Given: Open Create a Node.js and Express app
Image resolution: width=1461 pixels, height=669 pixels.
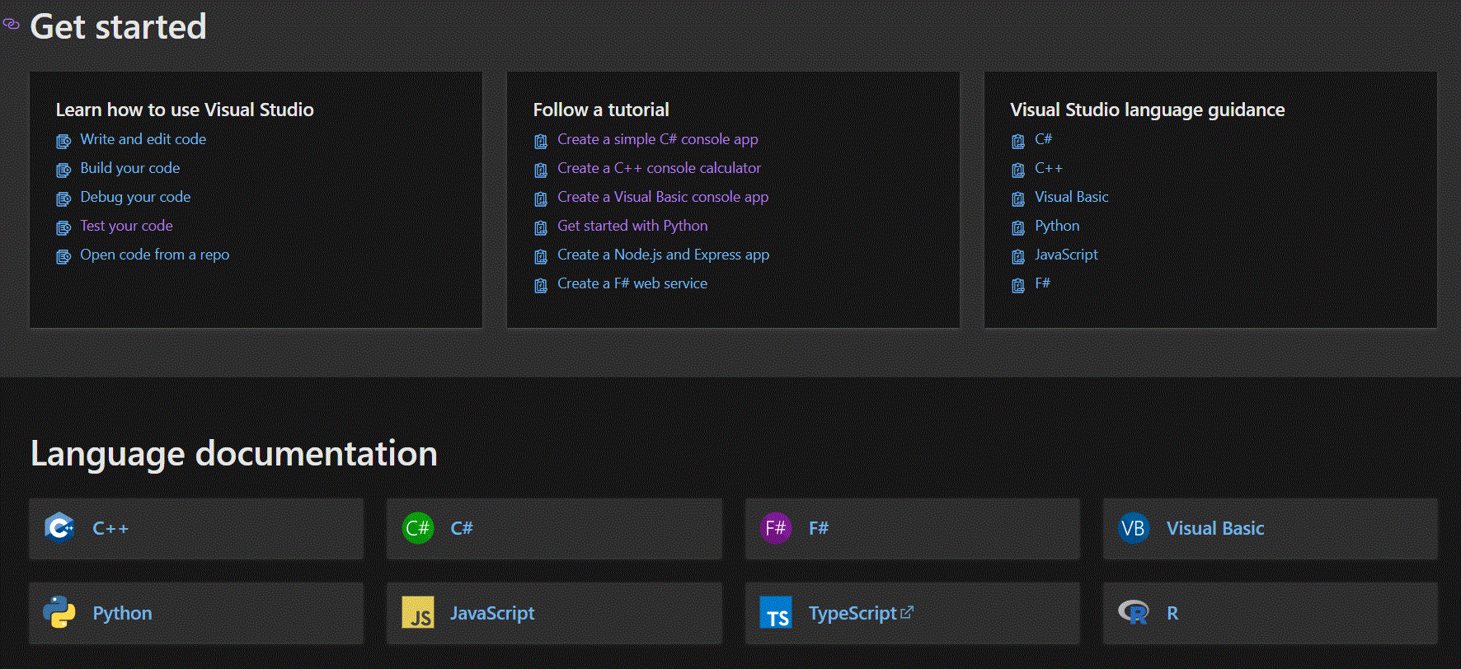Looking at the screenshot, I should point(663,255).
